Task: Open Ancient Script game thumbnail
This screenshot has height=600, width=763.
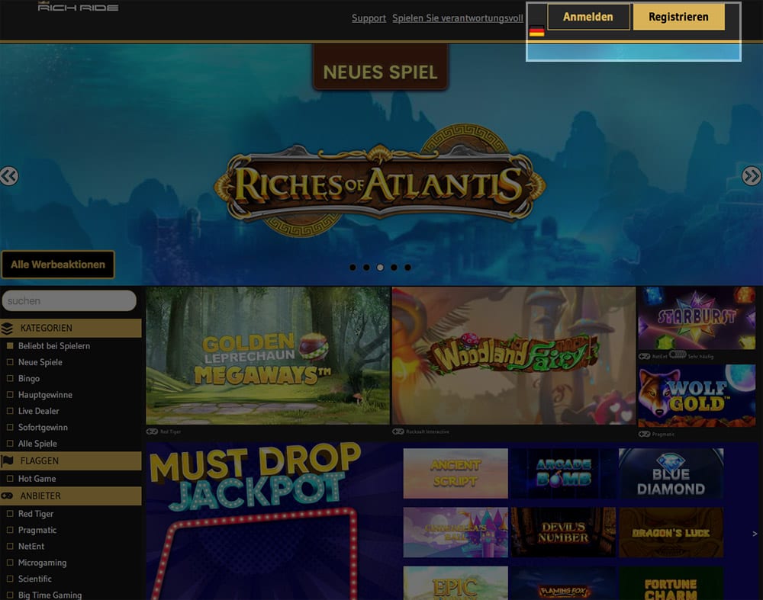Action: pos(456,473)
